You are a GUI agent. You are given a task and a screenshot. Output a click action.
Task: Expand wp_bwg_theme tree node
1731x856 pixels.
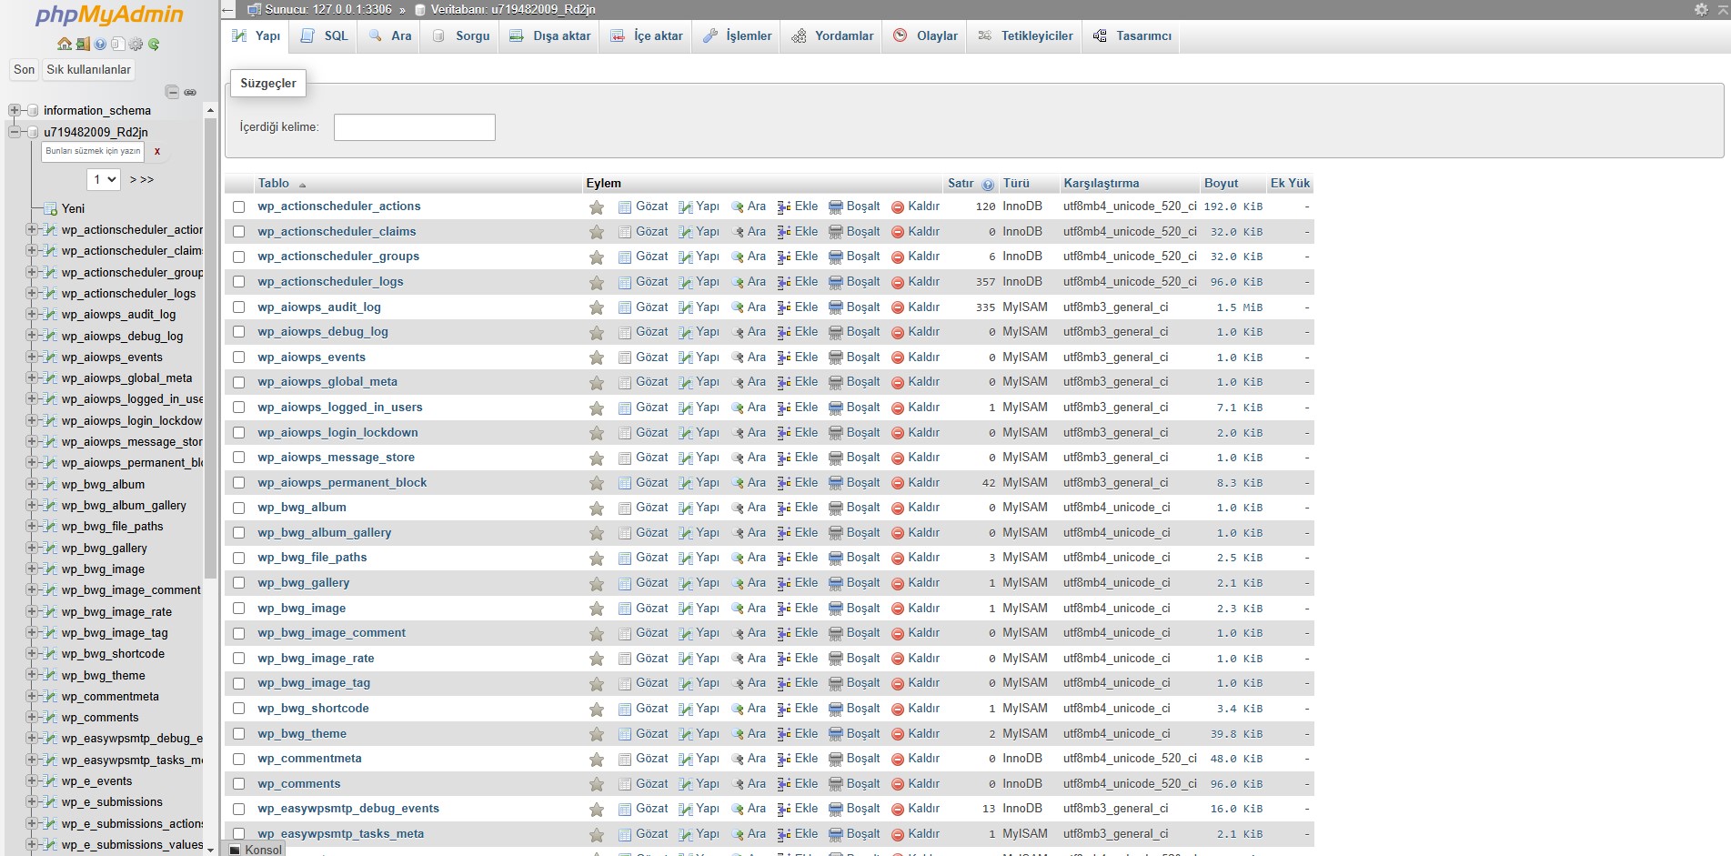32,675
